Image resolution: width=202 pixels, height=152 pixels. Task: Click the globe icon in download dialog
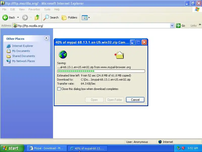63,54
